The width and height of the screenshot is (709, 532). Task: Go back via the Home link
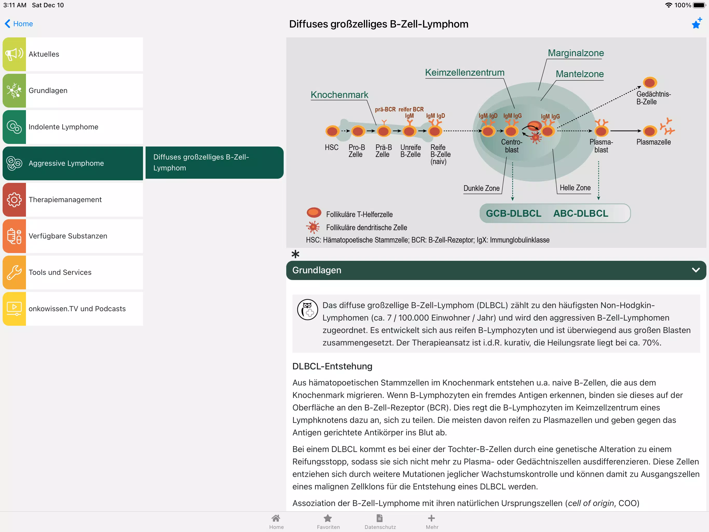coord(23,24)
